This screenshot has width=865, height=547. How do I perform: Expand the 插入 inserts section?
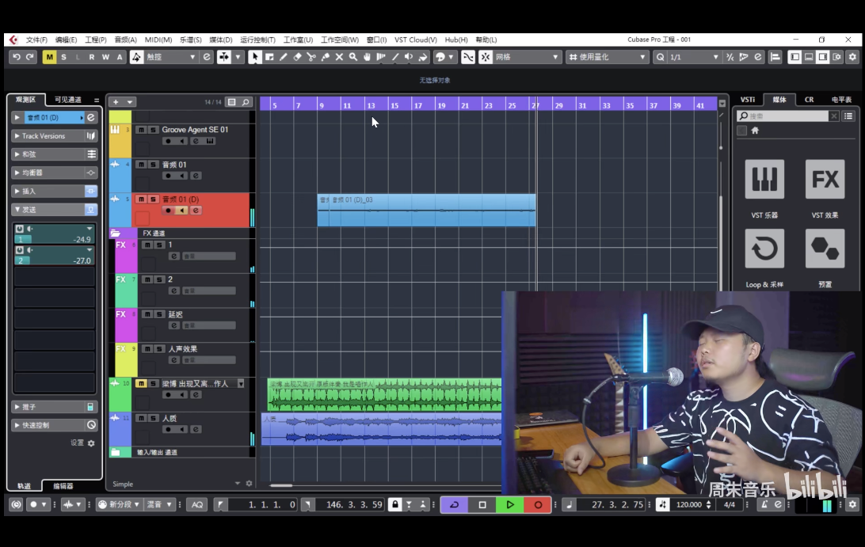click(x=54, y=192)
